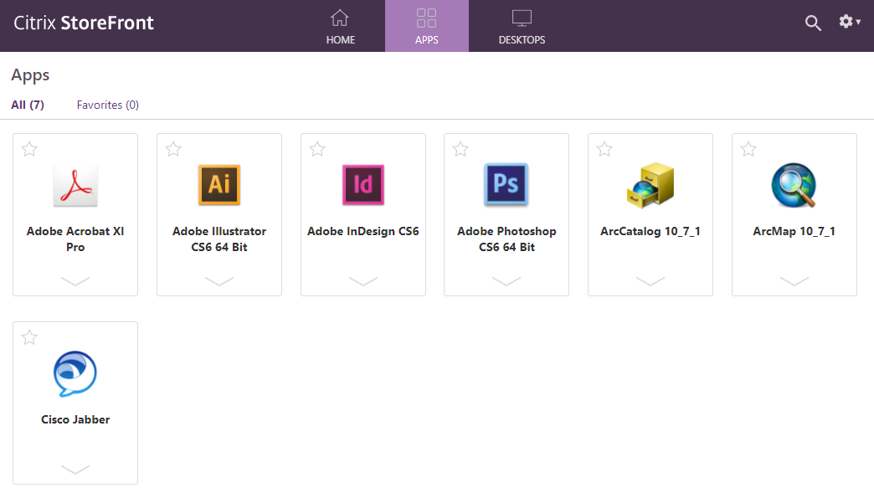Expand the Adobe Illustrator CS6 details chevron

click(x=219, y=280)
